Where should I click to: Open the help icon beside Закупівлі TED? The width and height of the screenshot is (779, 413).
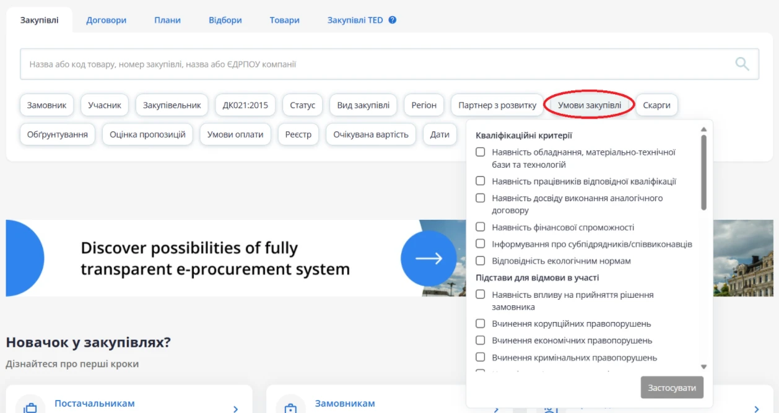point(392,20)
